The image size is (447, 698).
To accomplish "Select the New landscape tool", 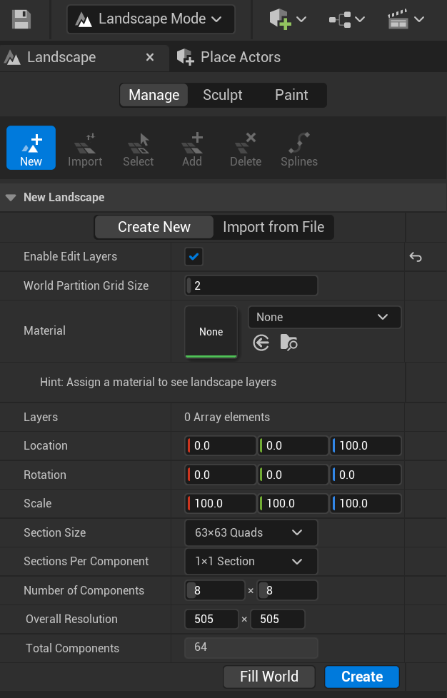I will [x=31, y=148].
